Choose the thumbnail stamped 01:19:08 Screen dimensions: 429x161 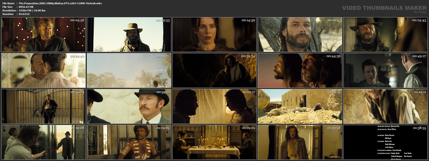(44, 142)
